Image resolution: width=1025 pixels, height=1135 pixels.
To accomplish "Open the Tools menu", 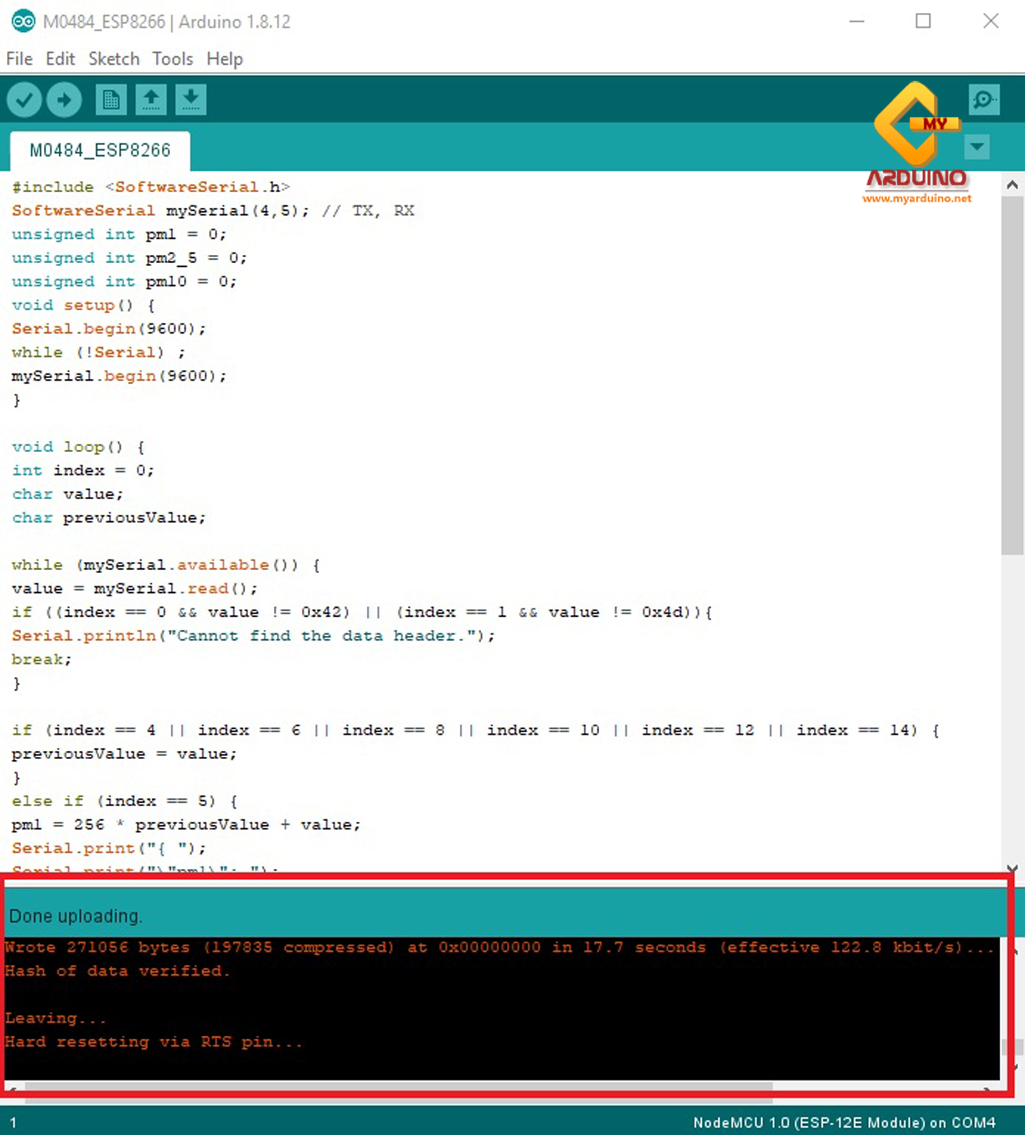I will tap(172, 59).
